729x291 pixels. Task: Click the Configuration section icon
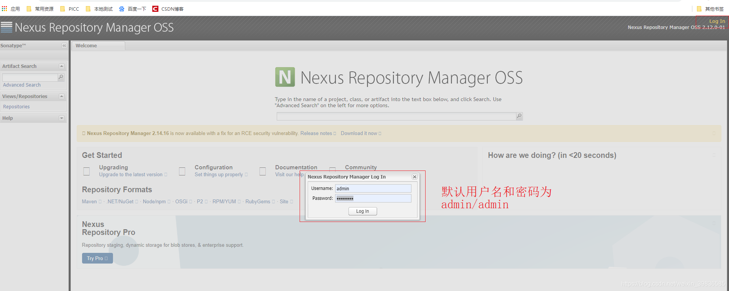point(182,171)
